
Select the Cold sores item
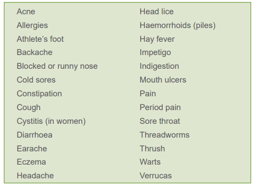click(x=36, y=80)
